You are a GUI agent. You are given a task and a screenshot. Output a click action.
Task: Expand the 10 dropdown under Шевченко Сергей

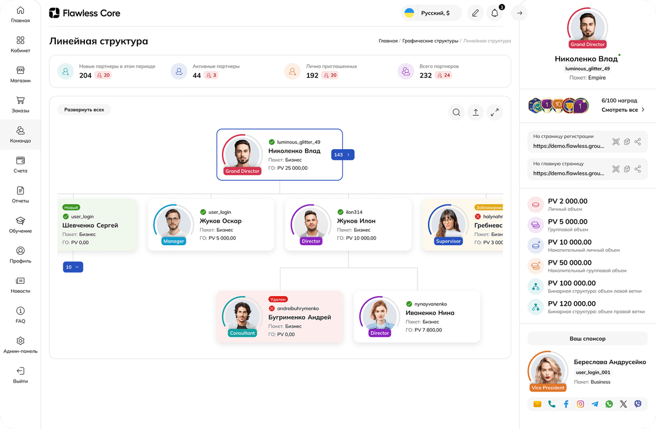point(73,267)
